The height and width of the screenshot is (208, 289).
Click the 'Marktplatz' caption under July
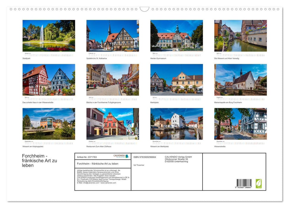click(x=154, y=102)
